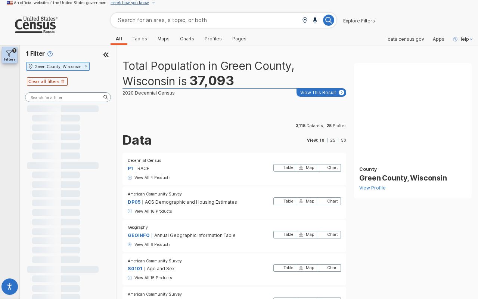478x299 pixels.
Task: Click the arrow icon on View This Result
Action: [x=341, y=93]
